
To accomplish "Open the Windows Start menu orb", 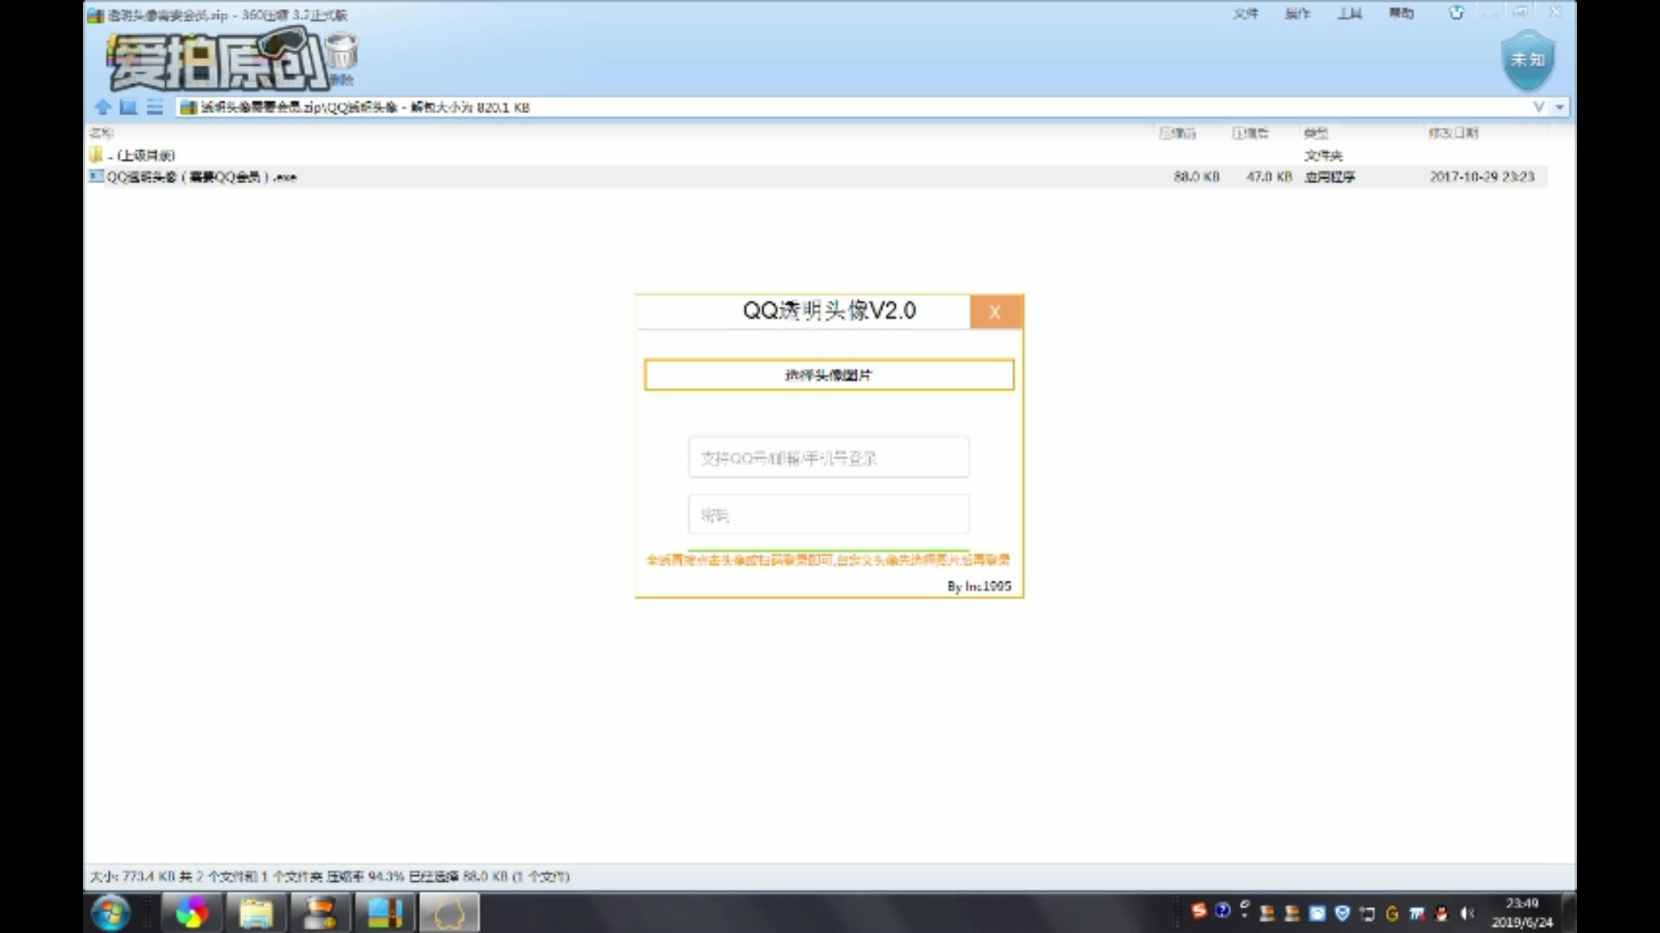I will 111,913.
